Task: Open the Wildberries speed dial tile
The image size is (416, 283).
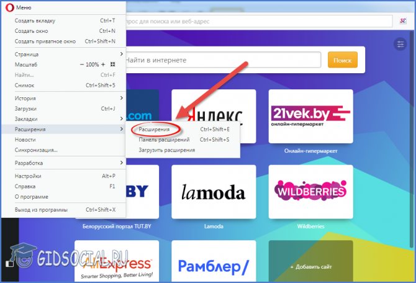Action: tap(310, 192)
